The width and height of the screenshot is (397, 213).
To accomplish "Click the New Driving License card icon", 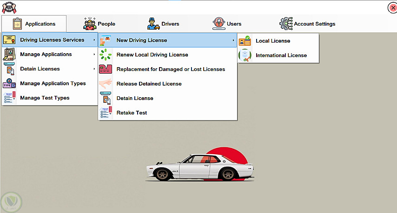I will pos(106,40).
